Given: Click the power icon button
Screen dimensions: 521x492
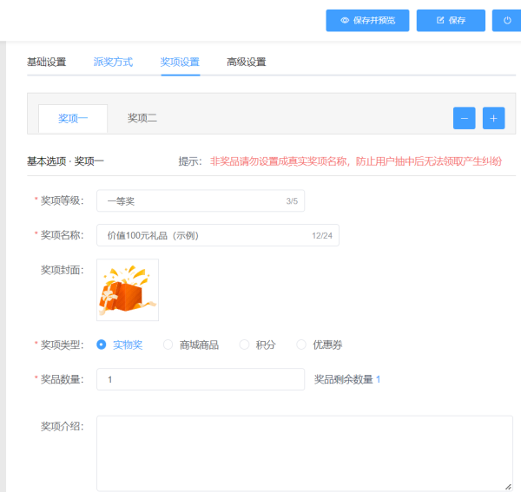Looking at the screenshot, I should point(506,20).
